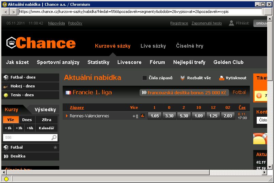
Task: Select the 1.09 double chance odds
Action: (199, 116)
